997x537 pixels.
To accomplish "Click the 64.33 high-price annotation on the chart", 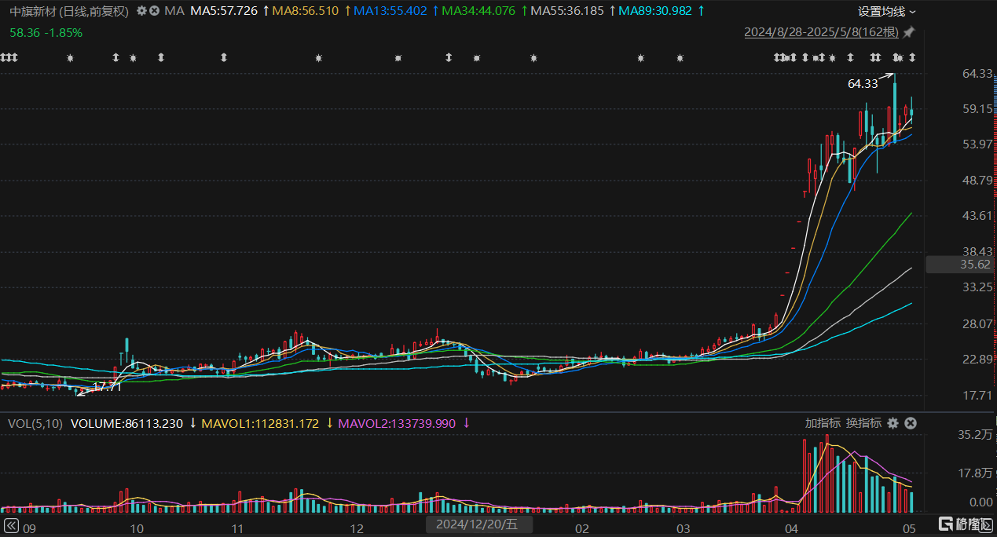I will click(863, 82).
